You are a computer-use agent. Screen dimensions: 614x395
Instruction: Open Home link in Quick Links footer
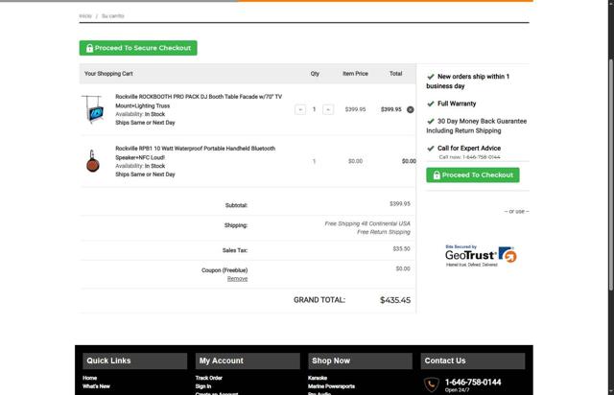(x=89, y=378)
